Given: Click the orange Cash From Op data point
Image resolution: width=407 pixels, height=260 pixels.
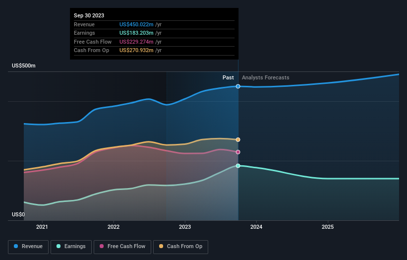Looking at the screenshot, I should (x=238, y=140).
